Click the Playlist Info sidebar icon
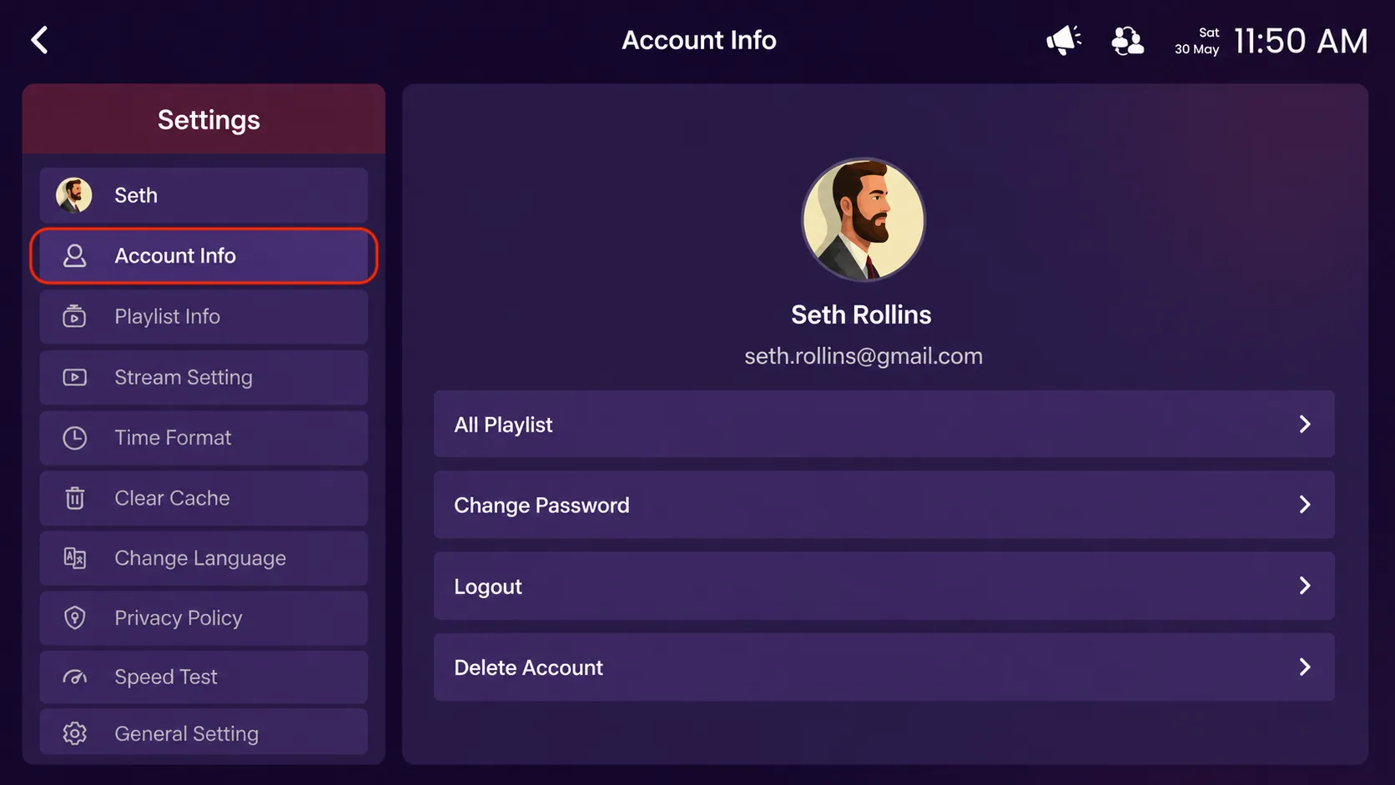This screenshot has width=1395, height=785. click(x=74, y=316)
